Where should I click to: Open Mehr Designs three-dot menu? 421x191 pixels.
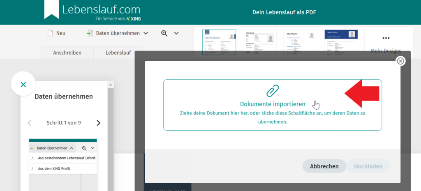point(386,38)
